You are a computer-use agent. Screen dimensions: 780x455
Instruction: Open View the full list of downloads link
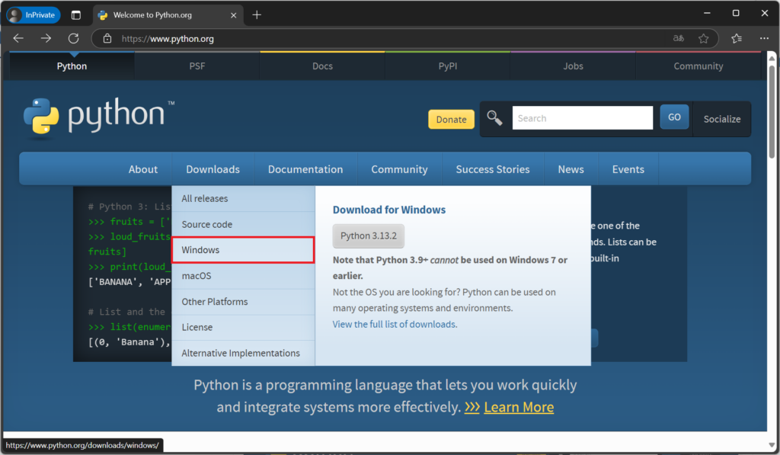tap(395, 324)
